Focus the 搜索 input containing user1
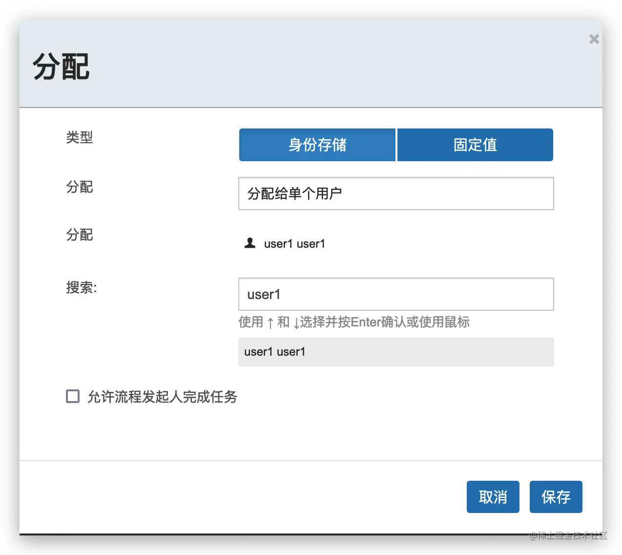Screen dimensions: 622x555 396,294
